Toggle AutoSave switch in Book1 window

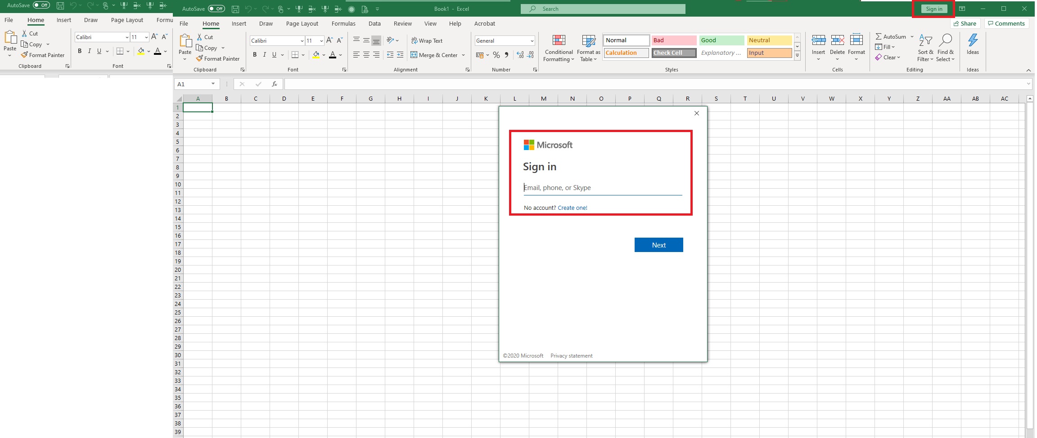216,9
